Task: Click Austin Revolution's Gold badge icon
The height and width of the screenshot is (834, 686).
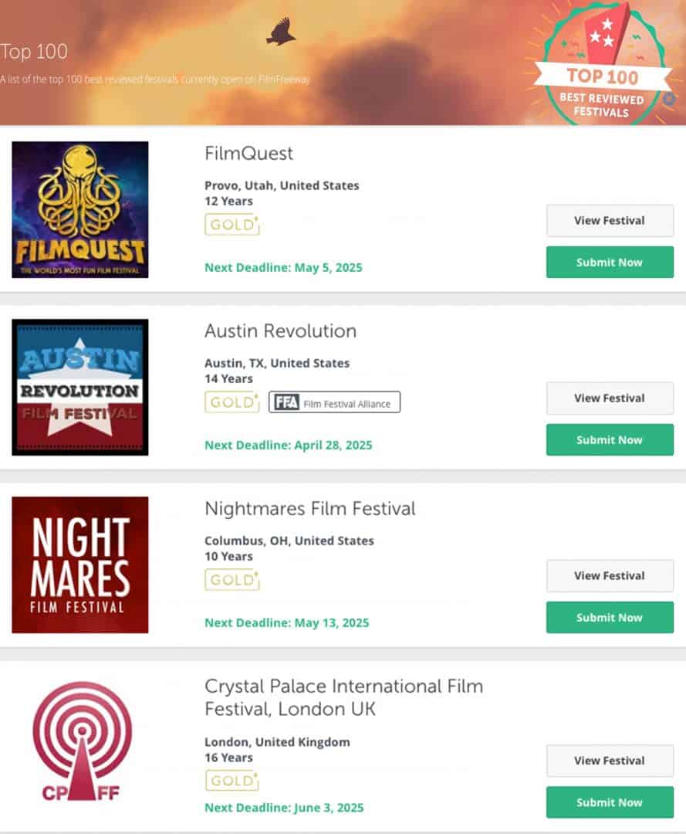Action: click(231, 402)
